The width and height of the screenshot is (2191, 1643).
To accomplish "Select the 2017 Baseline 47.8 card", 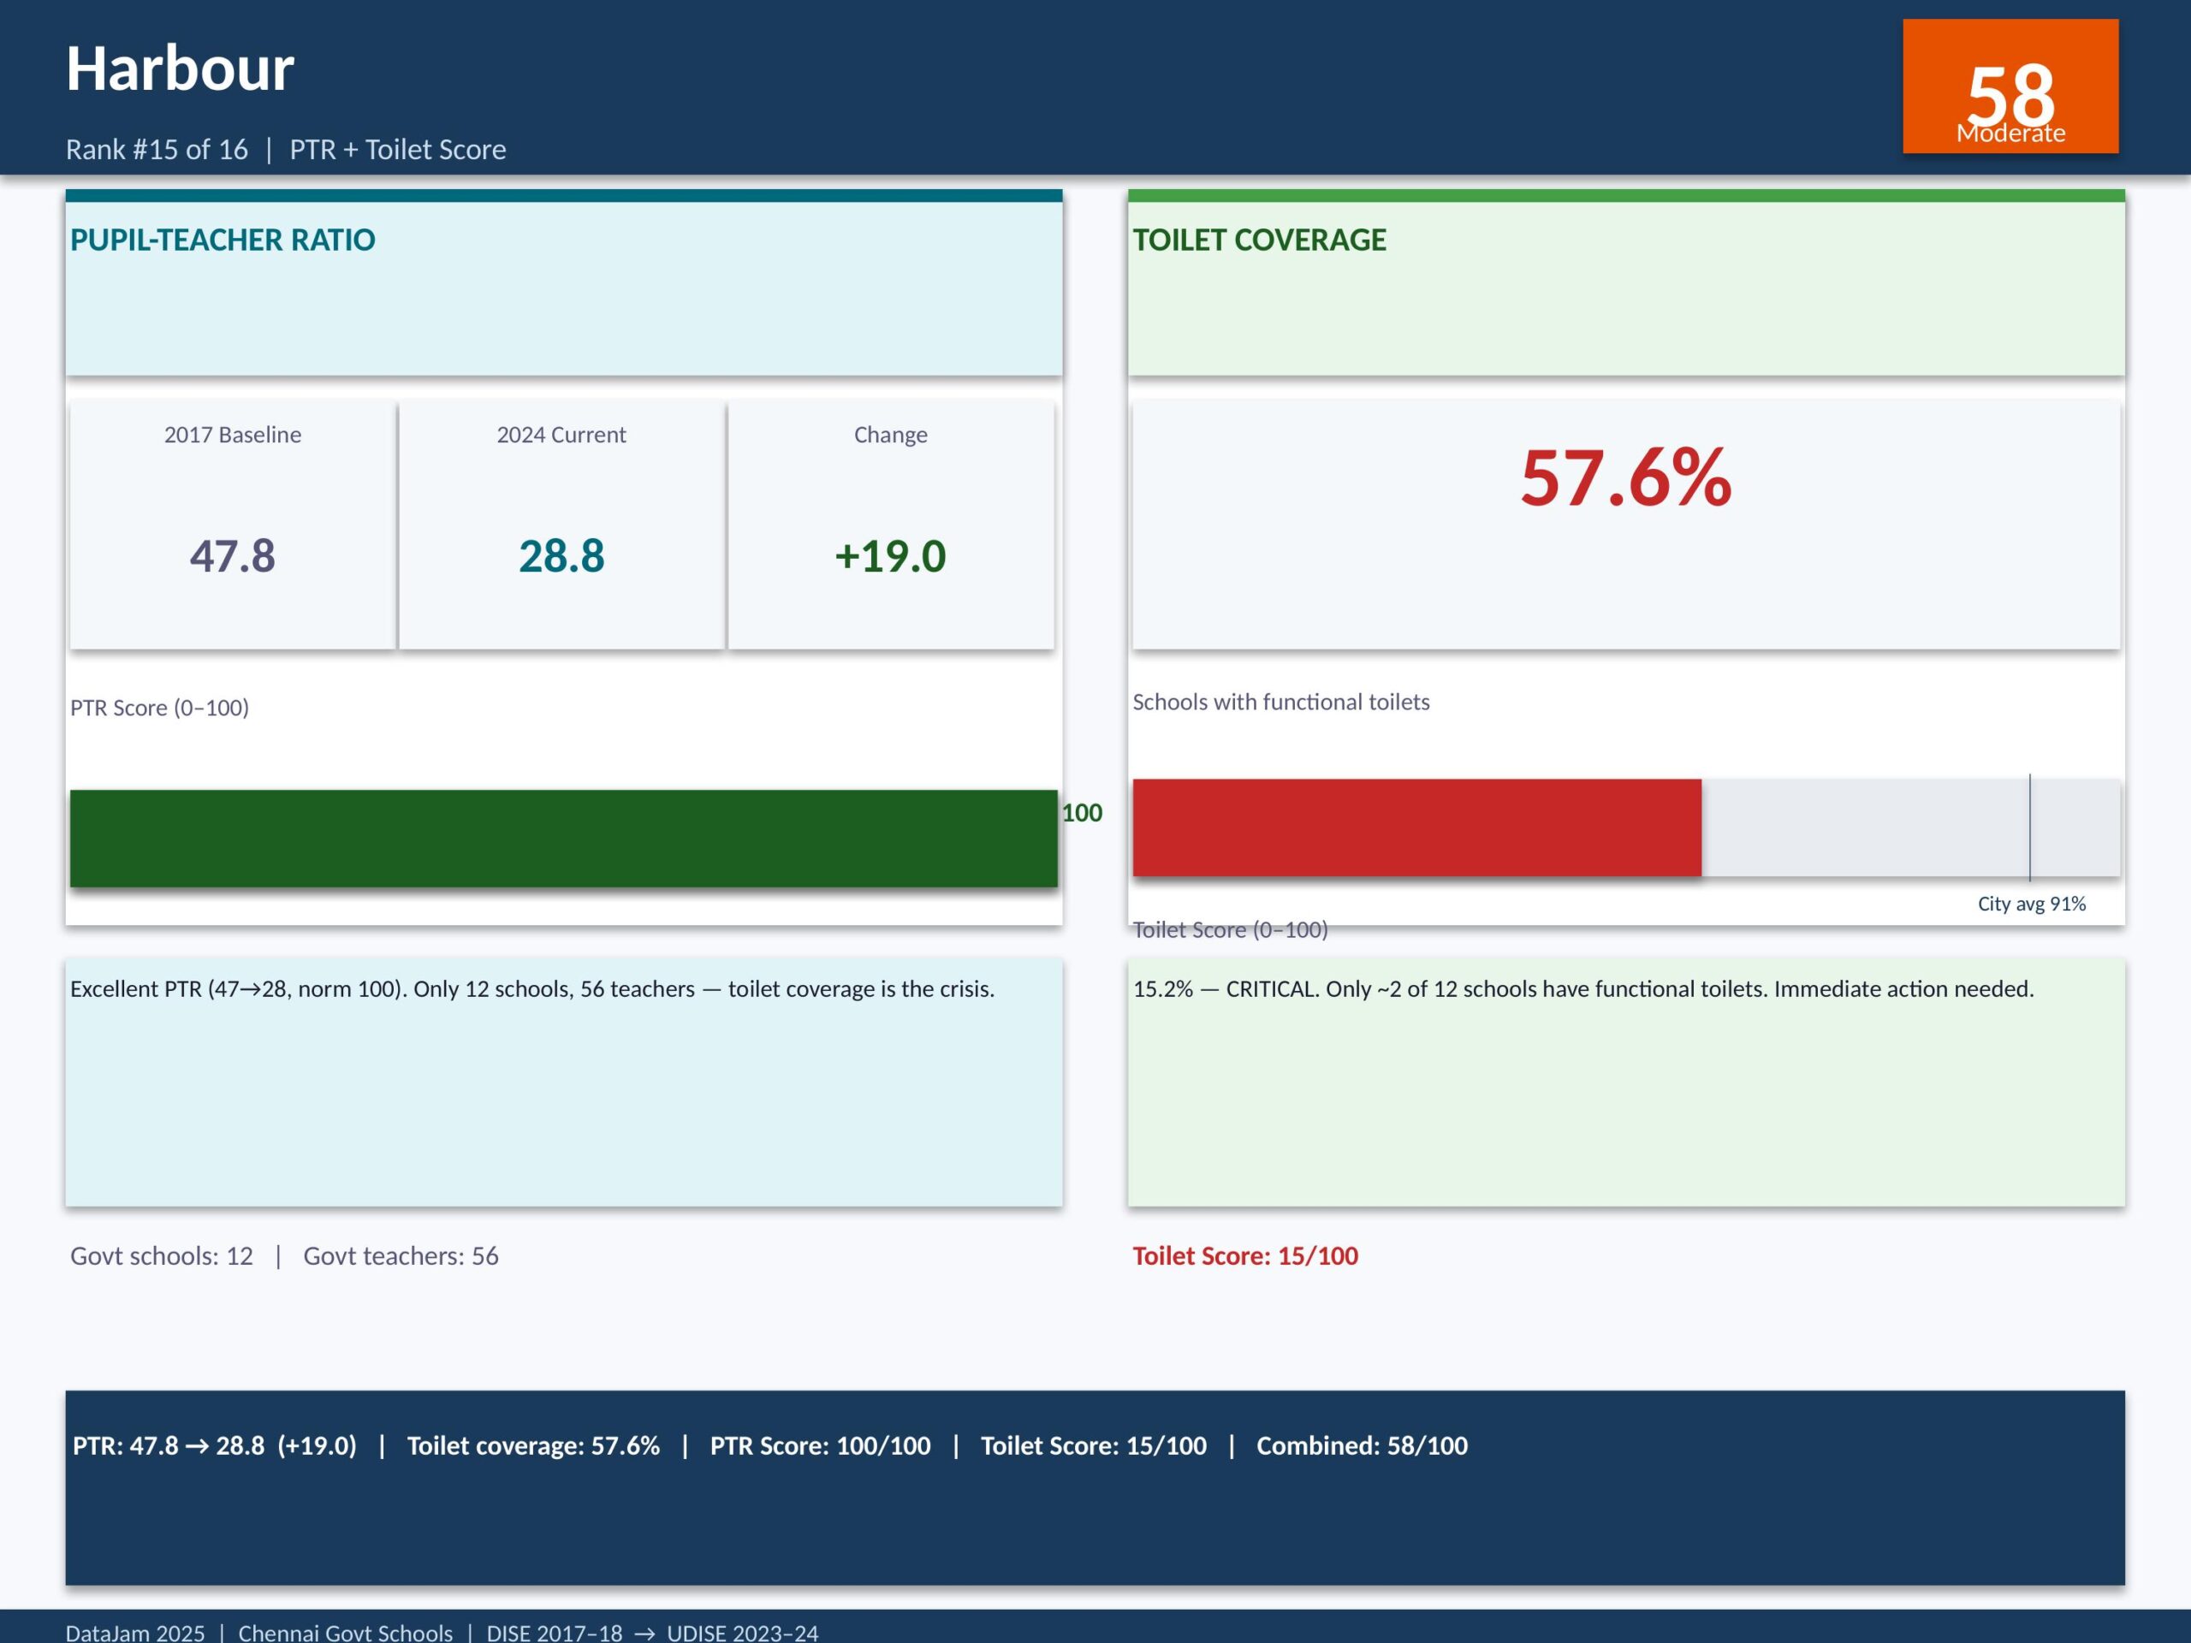I will (233, 525).
